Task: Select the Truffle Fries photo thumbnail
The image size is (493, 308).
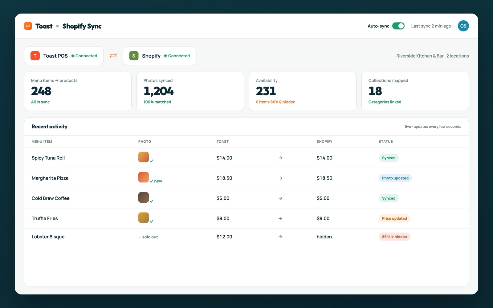Action: point(144,217)
